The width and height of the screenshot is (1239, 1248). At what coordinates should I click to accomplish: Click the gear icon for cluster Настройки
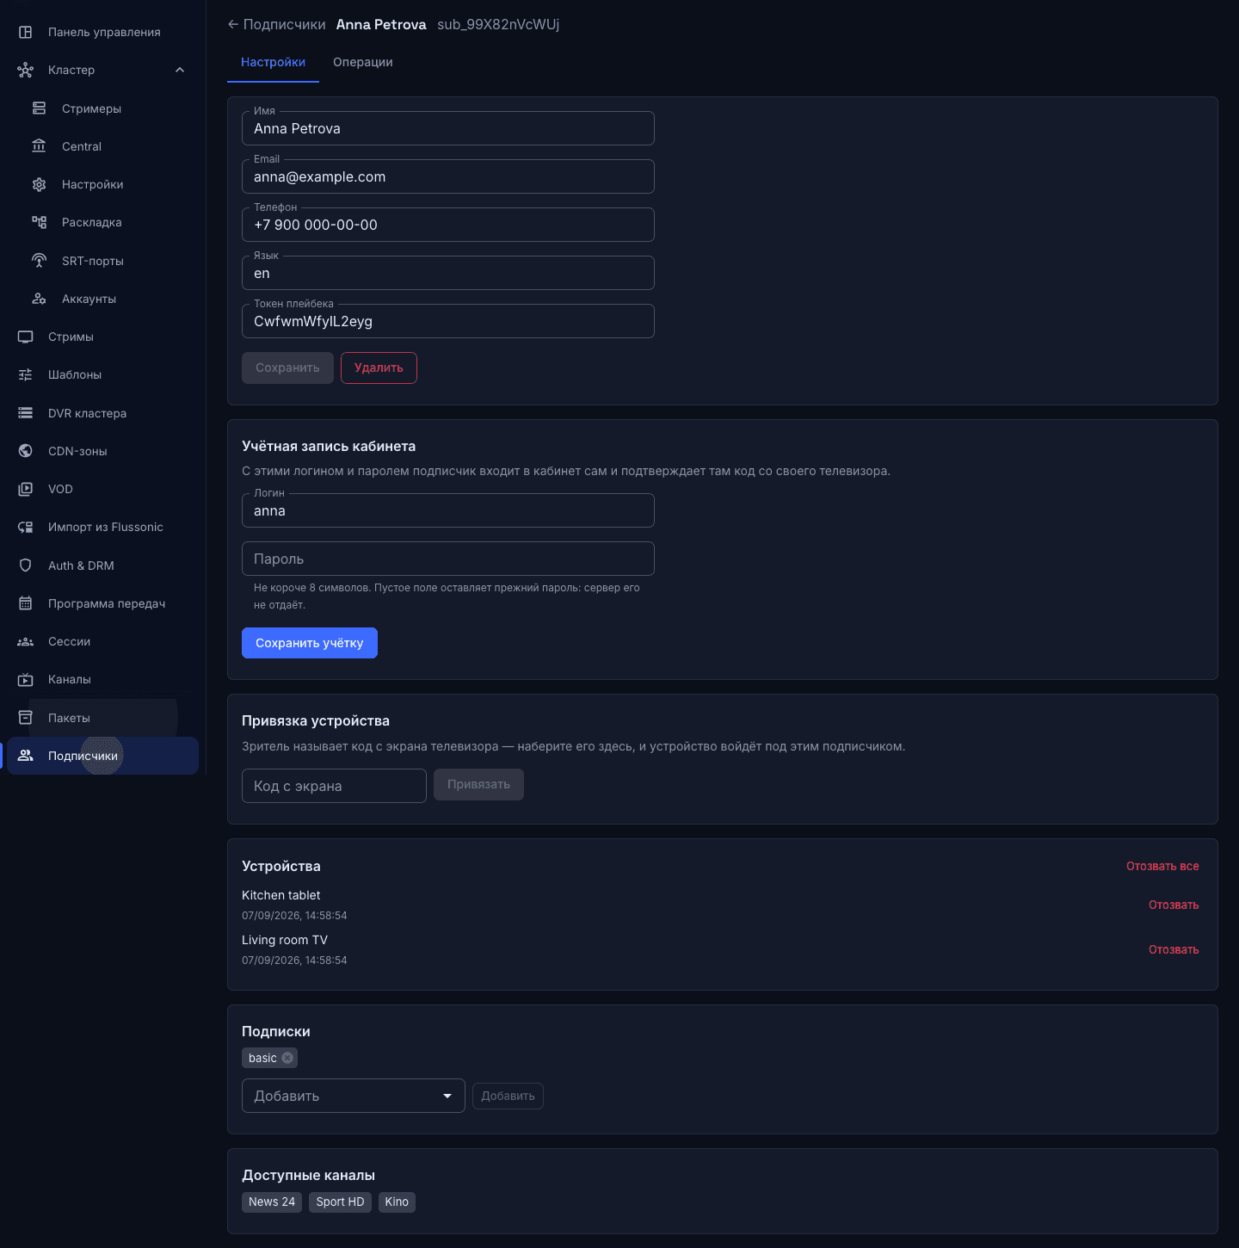(39, 184)
